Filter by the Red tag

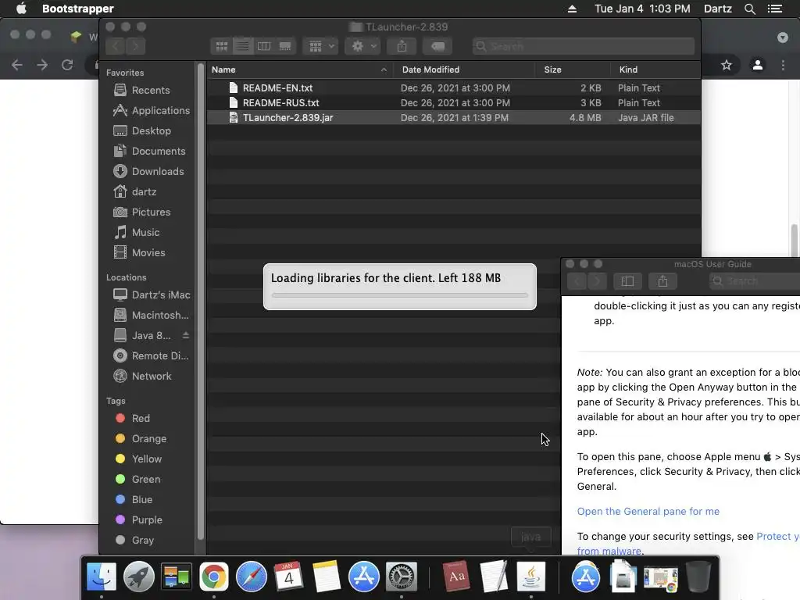tap(133, 419)
